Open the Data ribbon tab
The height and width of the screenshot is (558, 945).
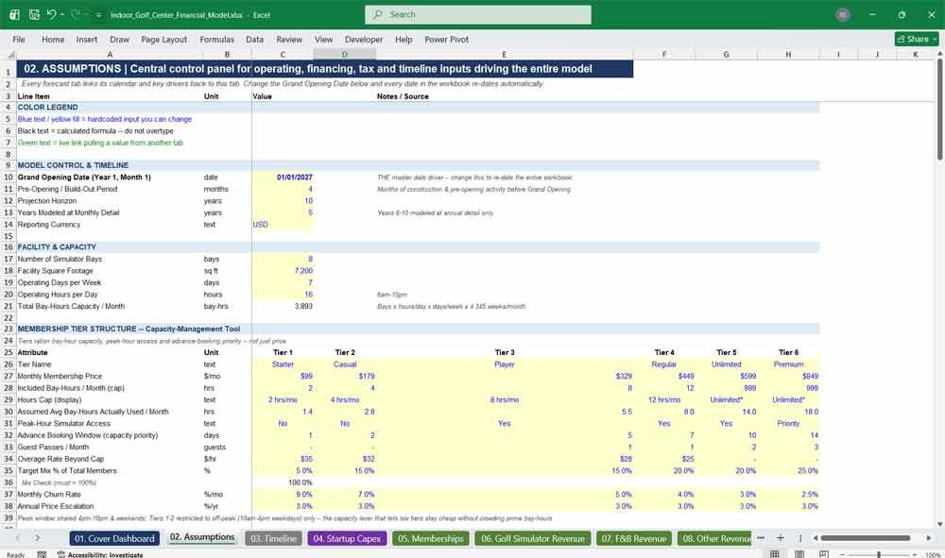pyautogui.click(x=254, y=39)
